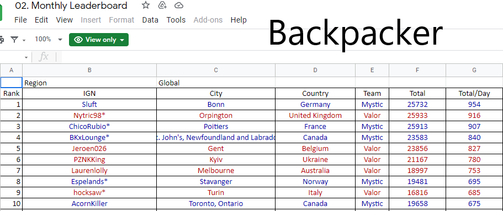This screenshot has width=503, height=211.
Task: Click the Ukraine country cell
Action: (315, 159)
